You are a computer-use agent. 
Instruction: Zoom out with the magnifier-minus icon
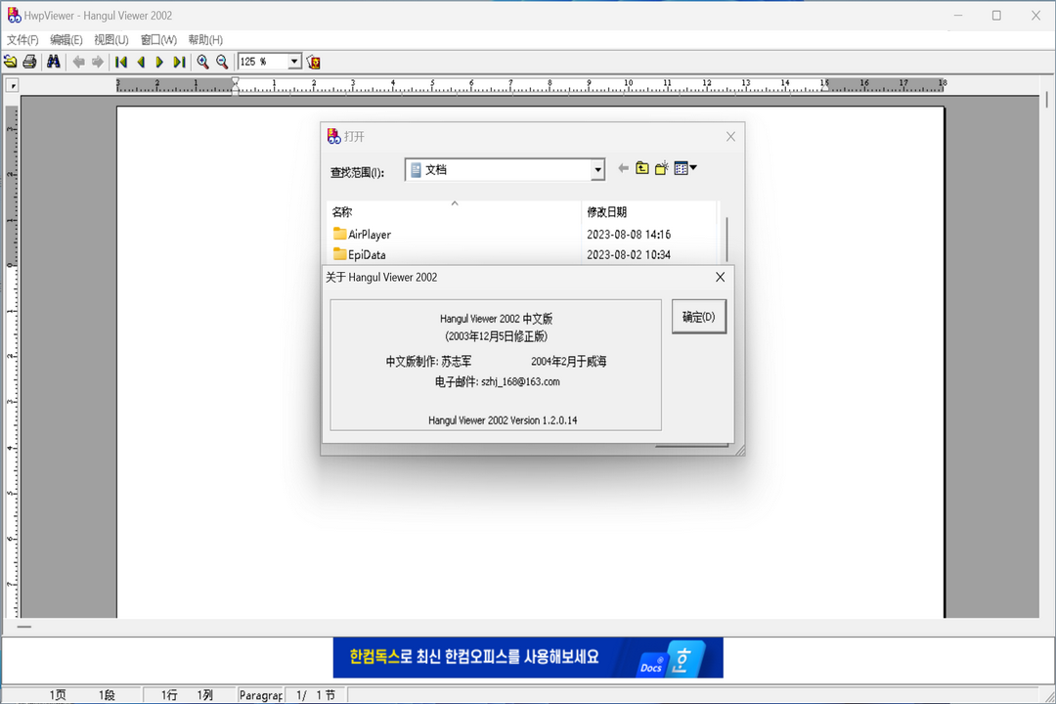coord(222,61)
